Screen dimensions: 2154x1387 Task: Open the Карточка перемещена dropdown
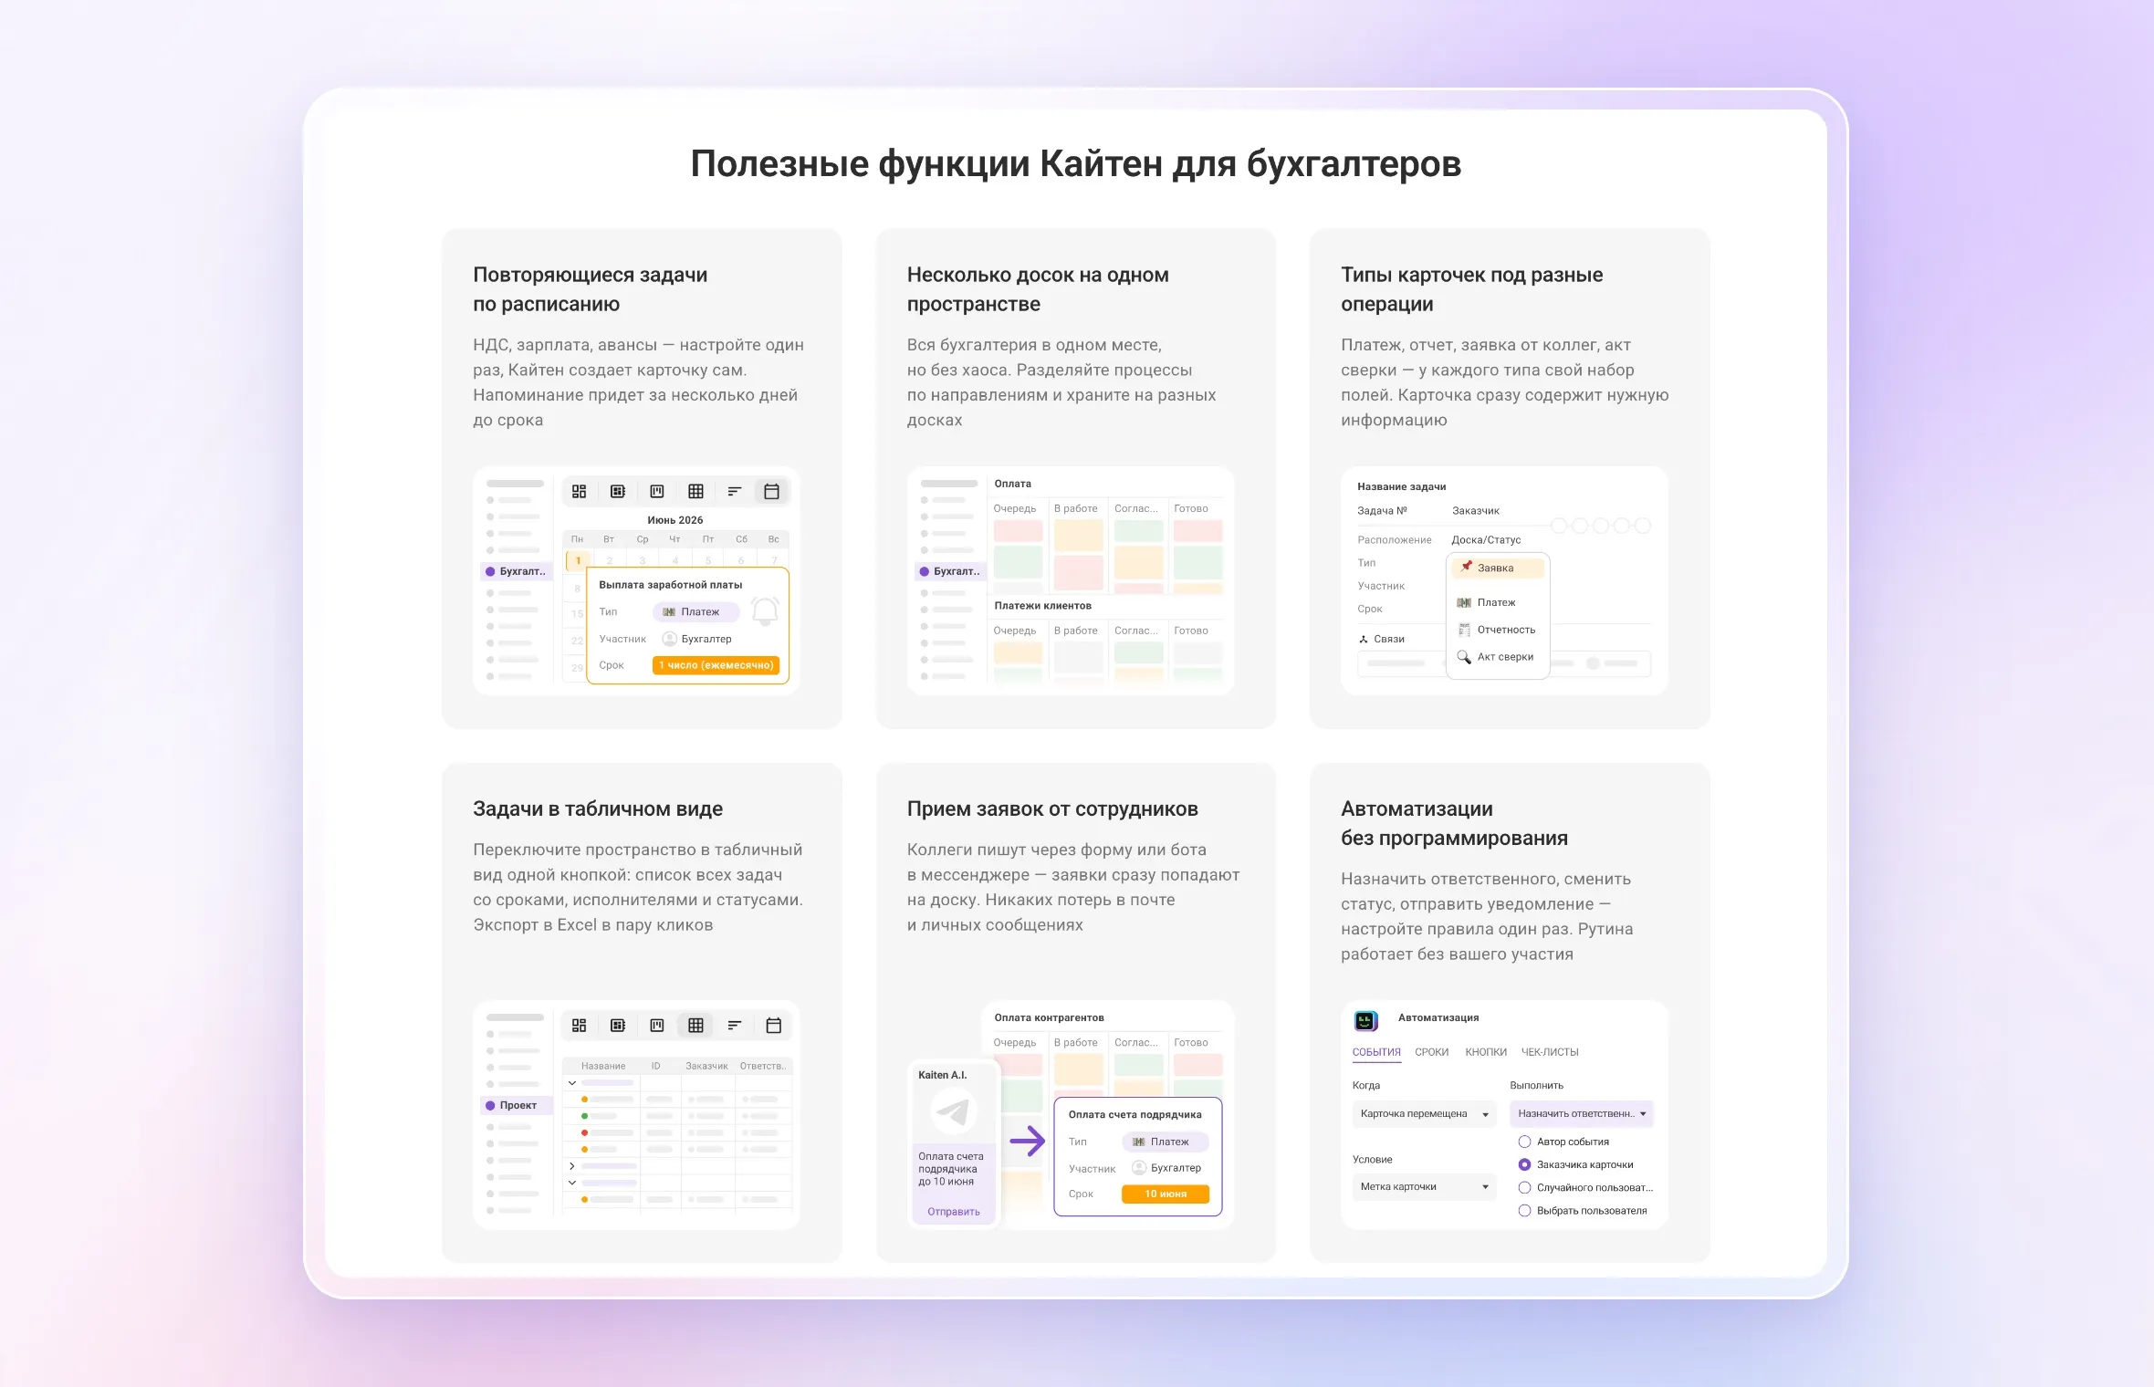pyautogui.click(x=1424, y=1114)
